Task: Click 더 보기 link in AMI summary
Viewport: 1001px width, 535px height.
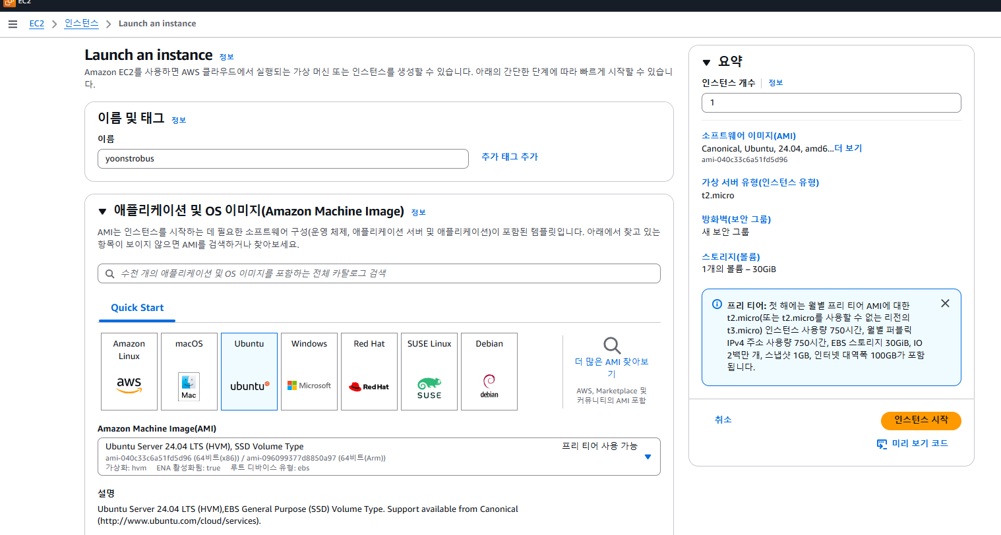Action: [x=849, y=148]
